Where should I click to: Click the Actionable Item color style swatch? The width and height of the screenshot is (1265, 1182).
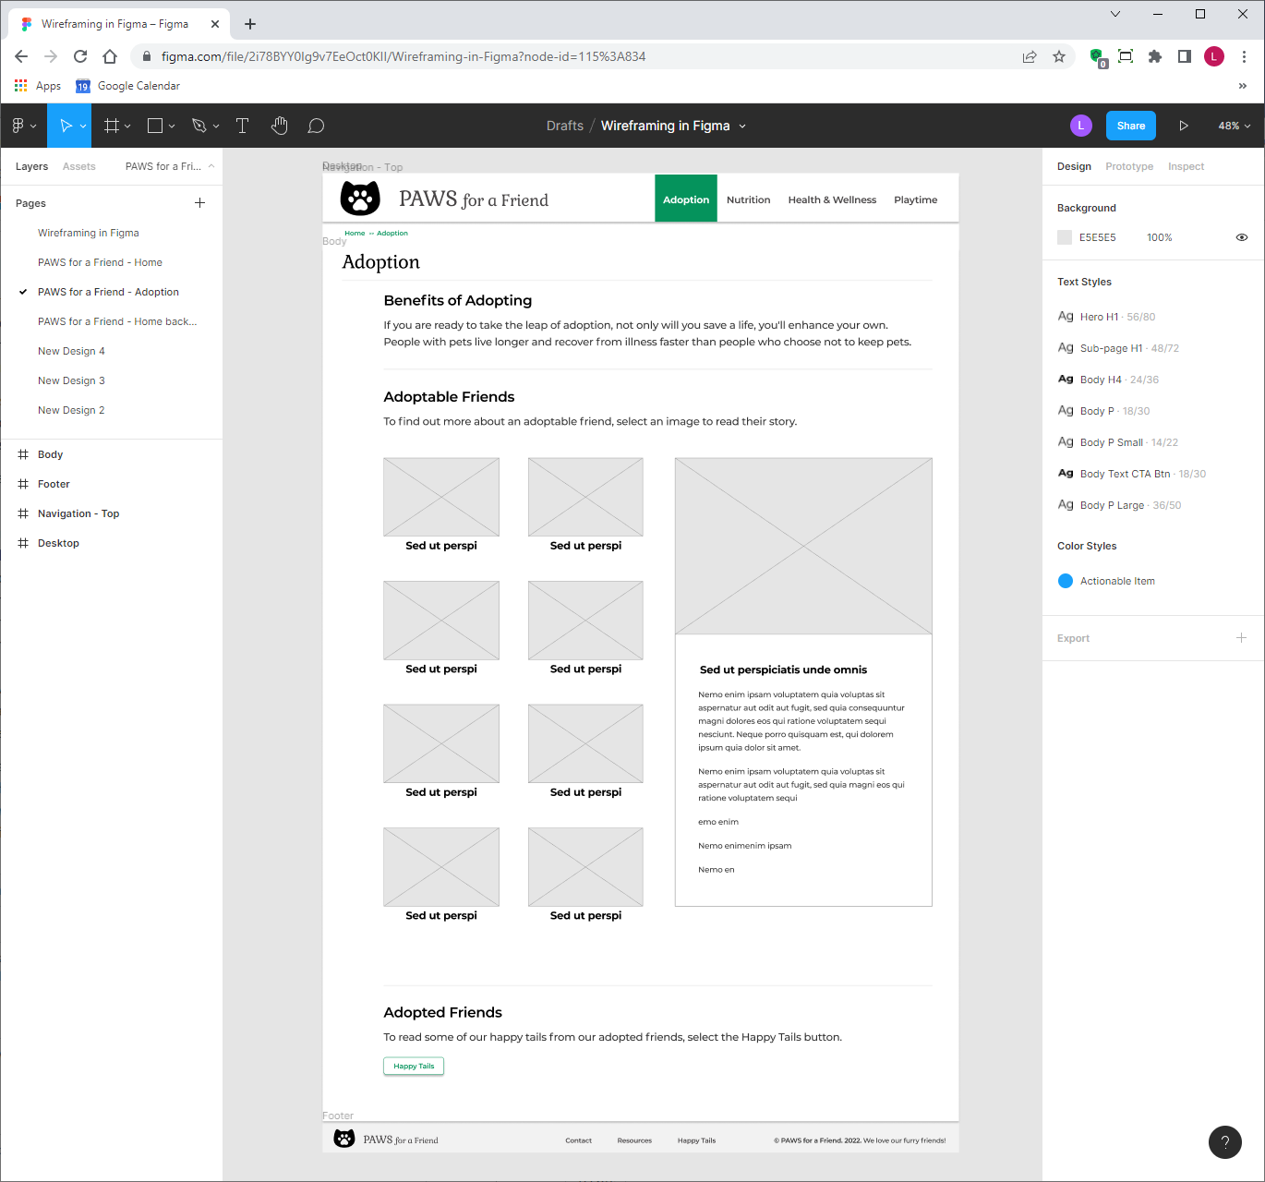tap(1066, 581)
